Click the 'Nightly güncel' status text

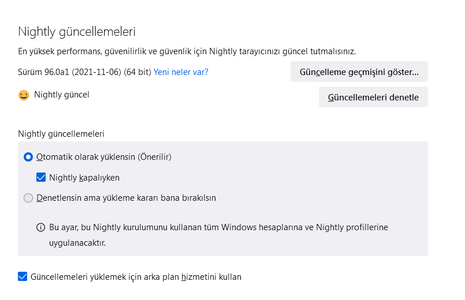click(62, 94)
